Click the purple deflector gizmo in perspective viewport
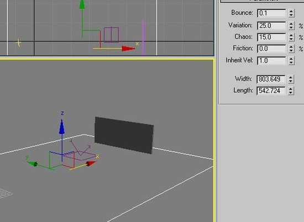Image resolution: width=304 pixels, height=222 pixels. 80,150
